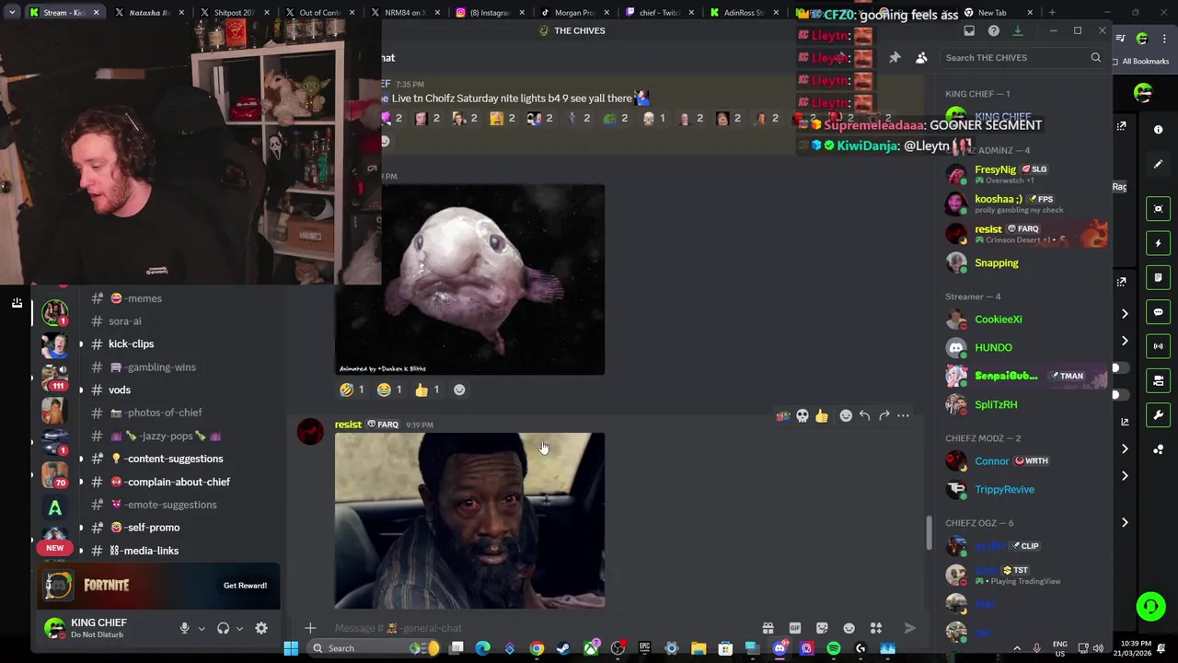Open member Snapping in list

1026,263
